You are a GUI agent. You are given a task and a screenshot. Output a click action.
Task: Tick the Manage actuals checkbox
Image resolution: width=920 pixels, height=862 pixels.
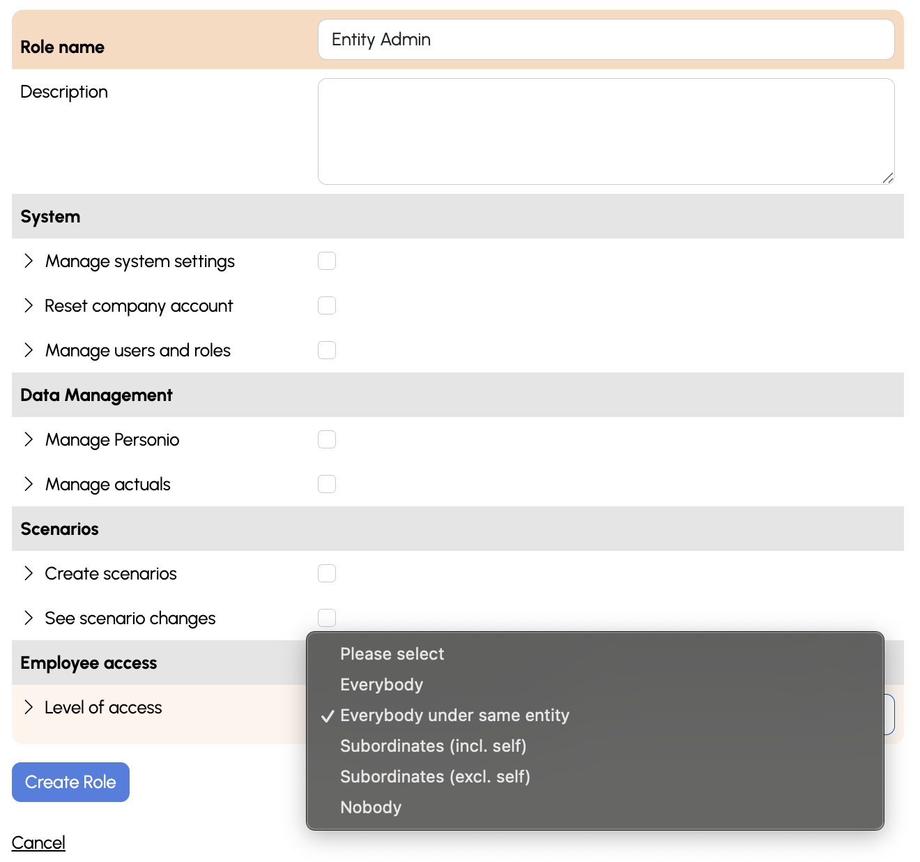327,484
